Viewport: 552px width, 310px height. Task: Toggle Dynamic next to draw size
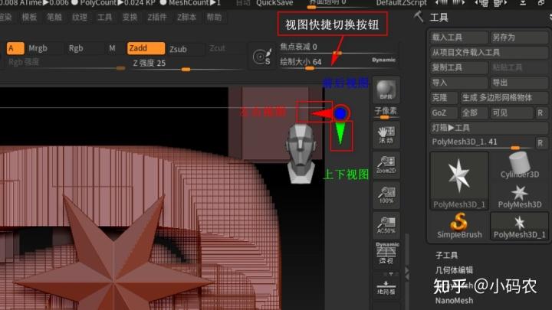(x=383, y=60)
